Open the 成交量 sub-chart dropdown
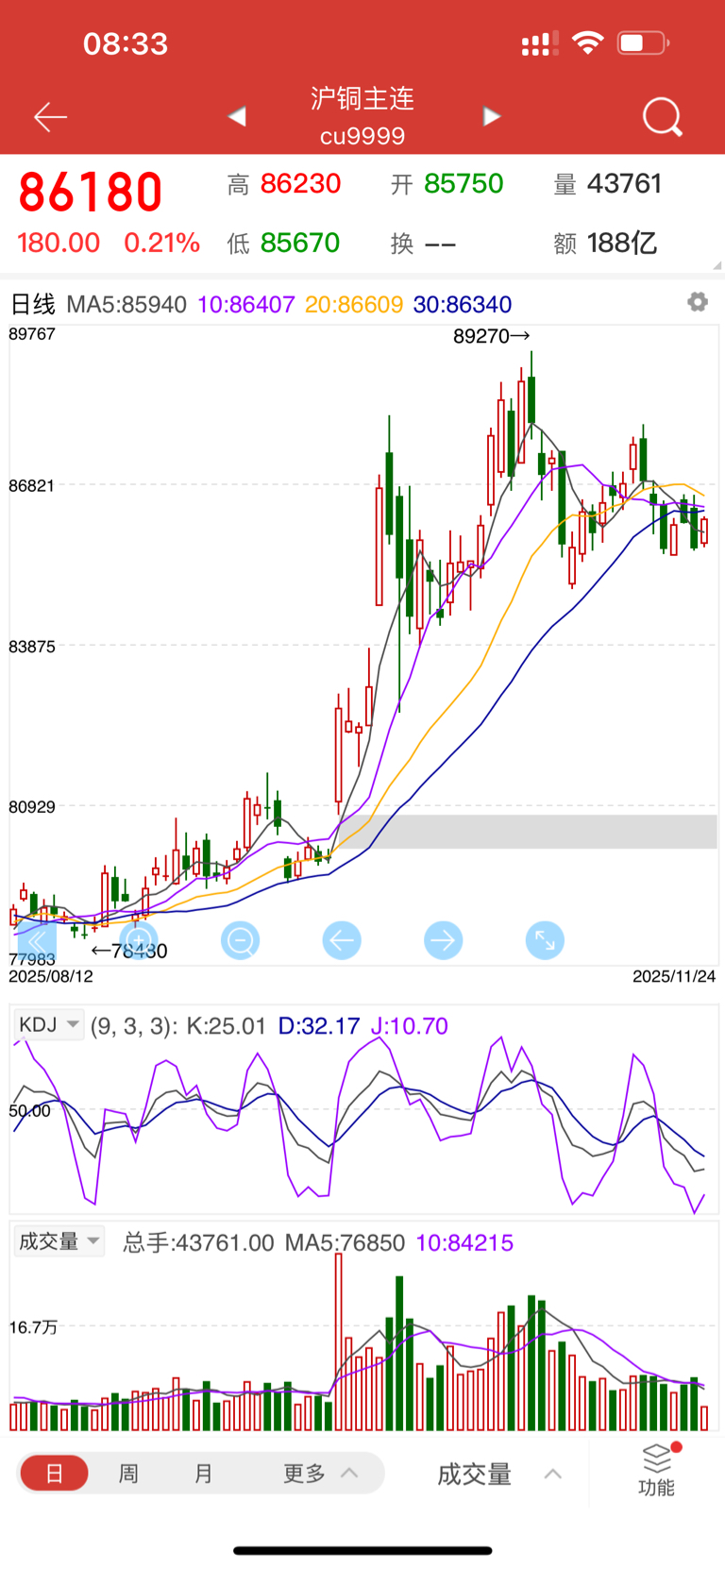 (59, 1241)
